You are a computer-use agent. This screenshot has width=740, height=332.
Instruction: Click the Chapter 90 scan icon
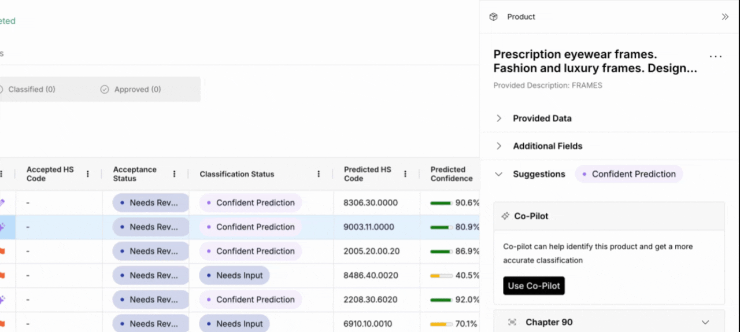(x=512, y=322)
